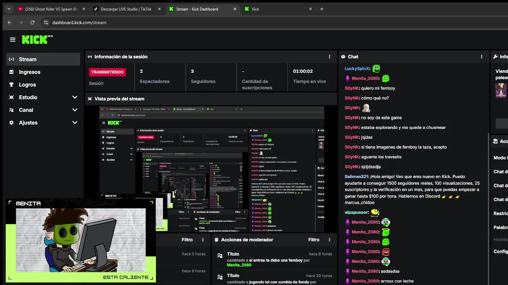508x285 pixels.
Task: Click SOyNK username on 'quiero mi femboy' message
Action: 352,88
